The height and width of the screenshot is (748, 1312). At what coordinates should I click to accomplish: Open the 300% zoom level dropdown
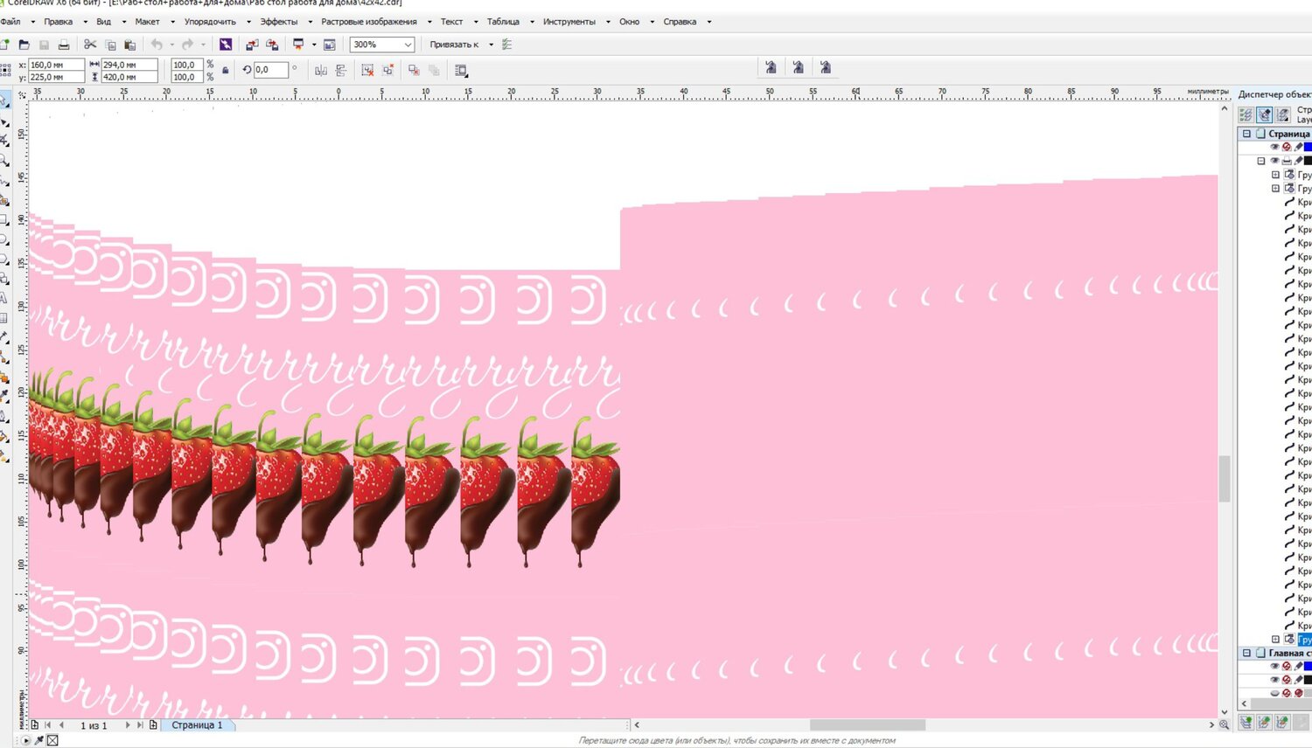408,45
